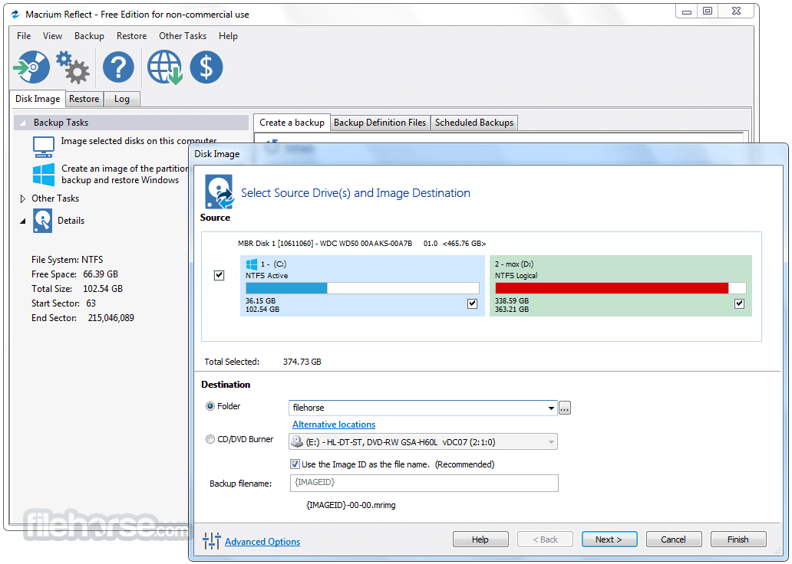Click the Windows logo backup task icon

pos(44,175)
